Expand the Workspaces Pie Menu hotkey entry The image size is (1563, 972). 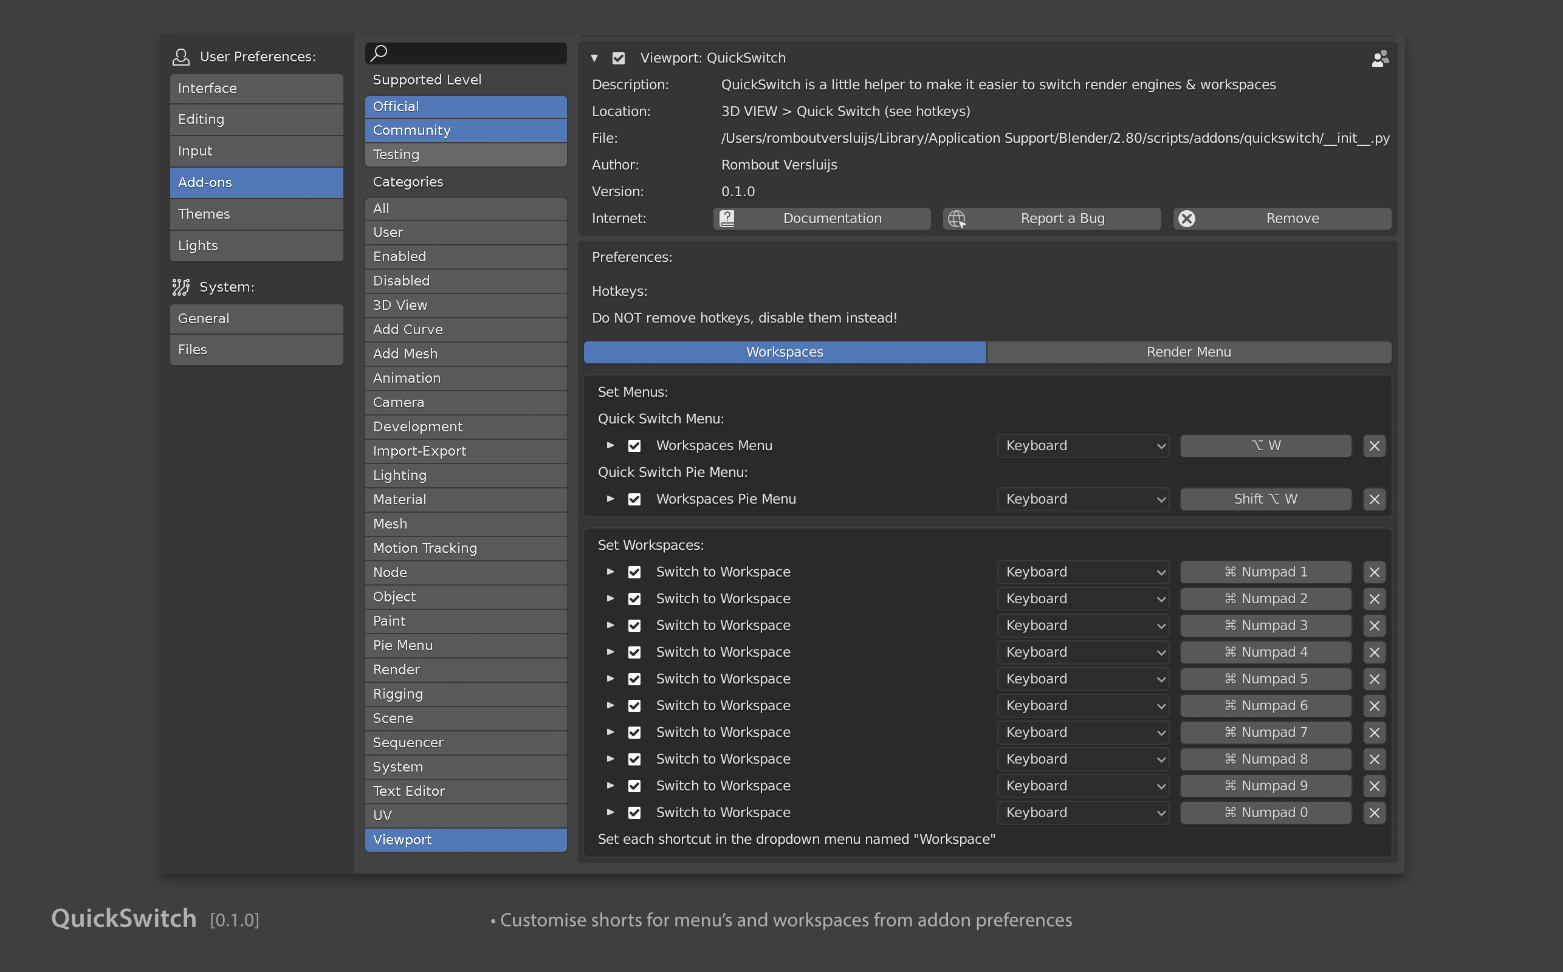tap(611, 498)
